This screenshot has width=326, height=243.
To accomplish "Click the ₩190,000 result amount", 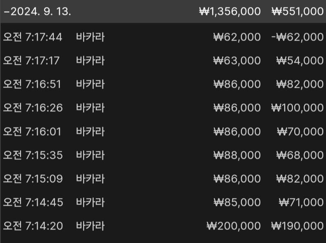I will click(297, 226).
